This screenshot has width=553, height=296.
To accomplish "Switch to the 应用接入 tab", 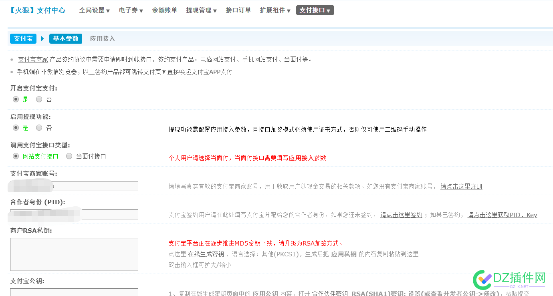I will (x=102, y=38).
